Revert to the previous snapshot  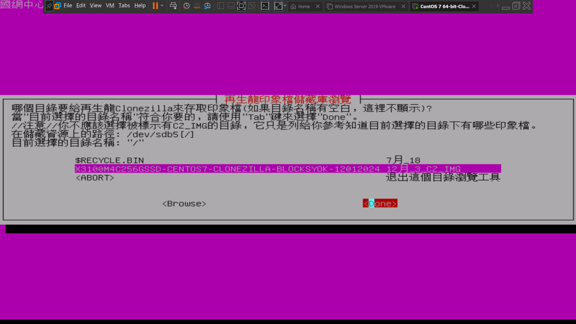197,6
